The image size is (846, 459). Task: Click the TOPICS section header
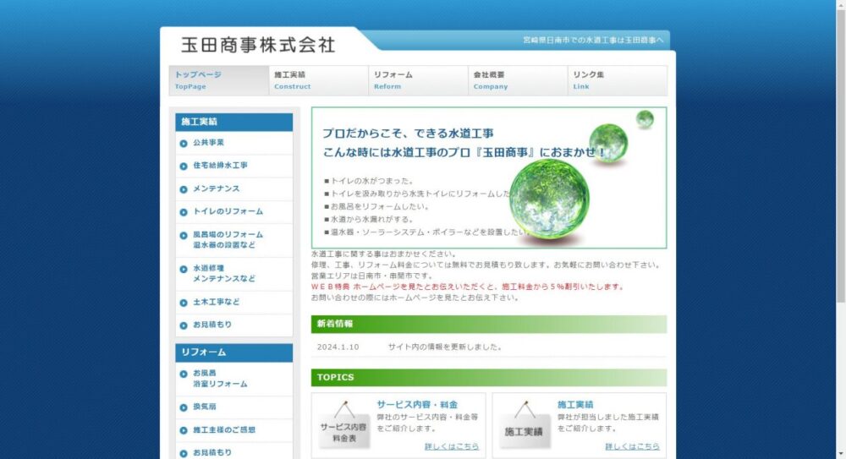(x=489, y=378)
